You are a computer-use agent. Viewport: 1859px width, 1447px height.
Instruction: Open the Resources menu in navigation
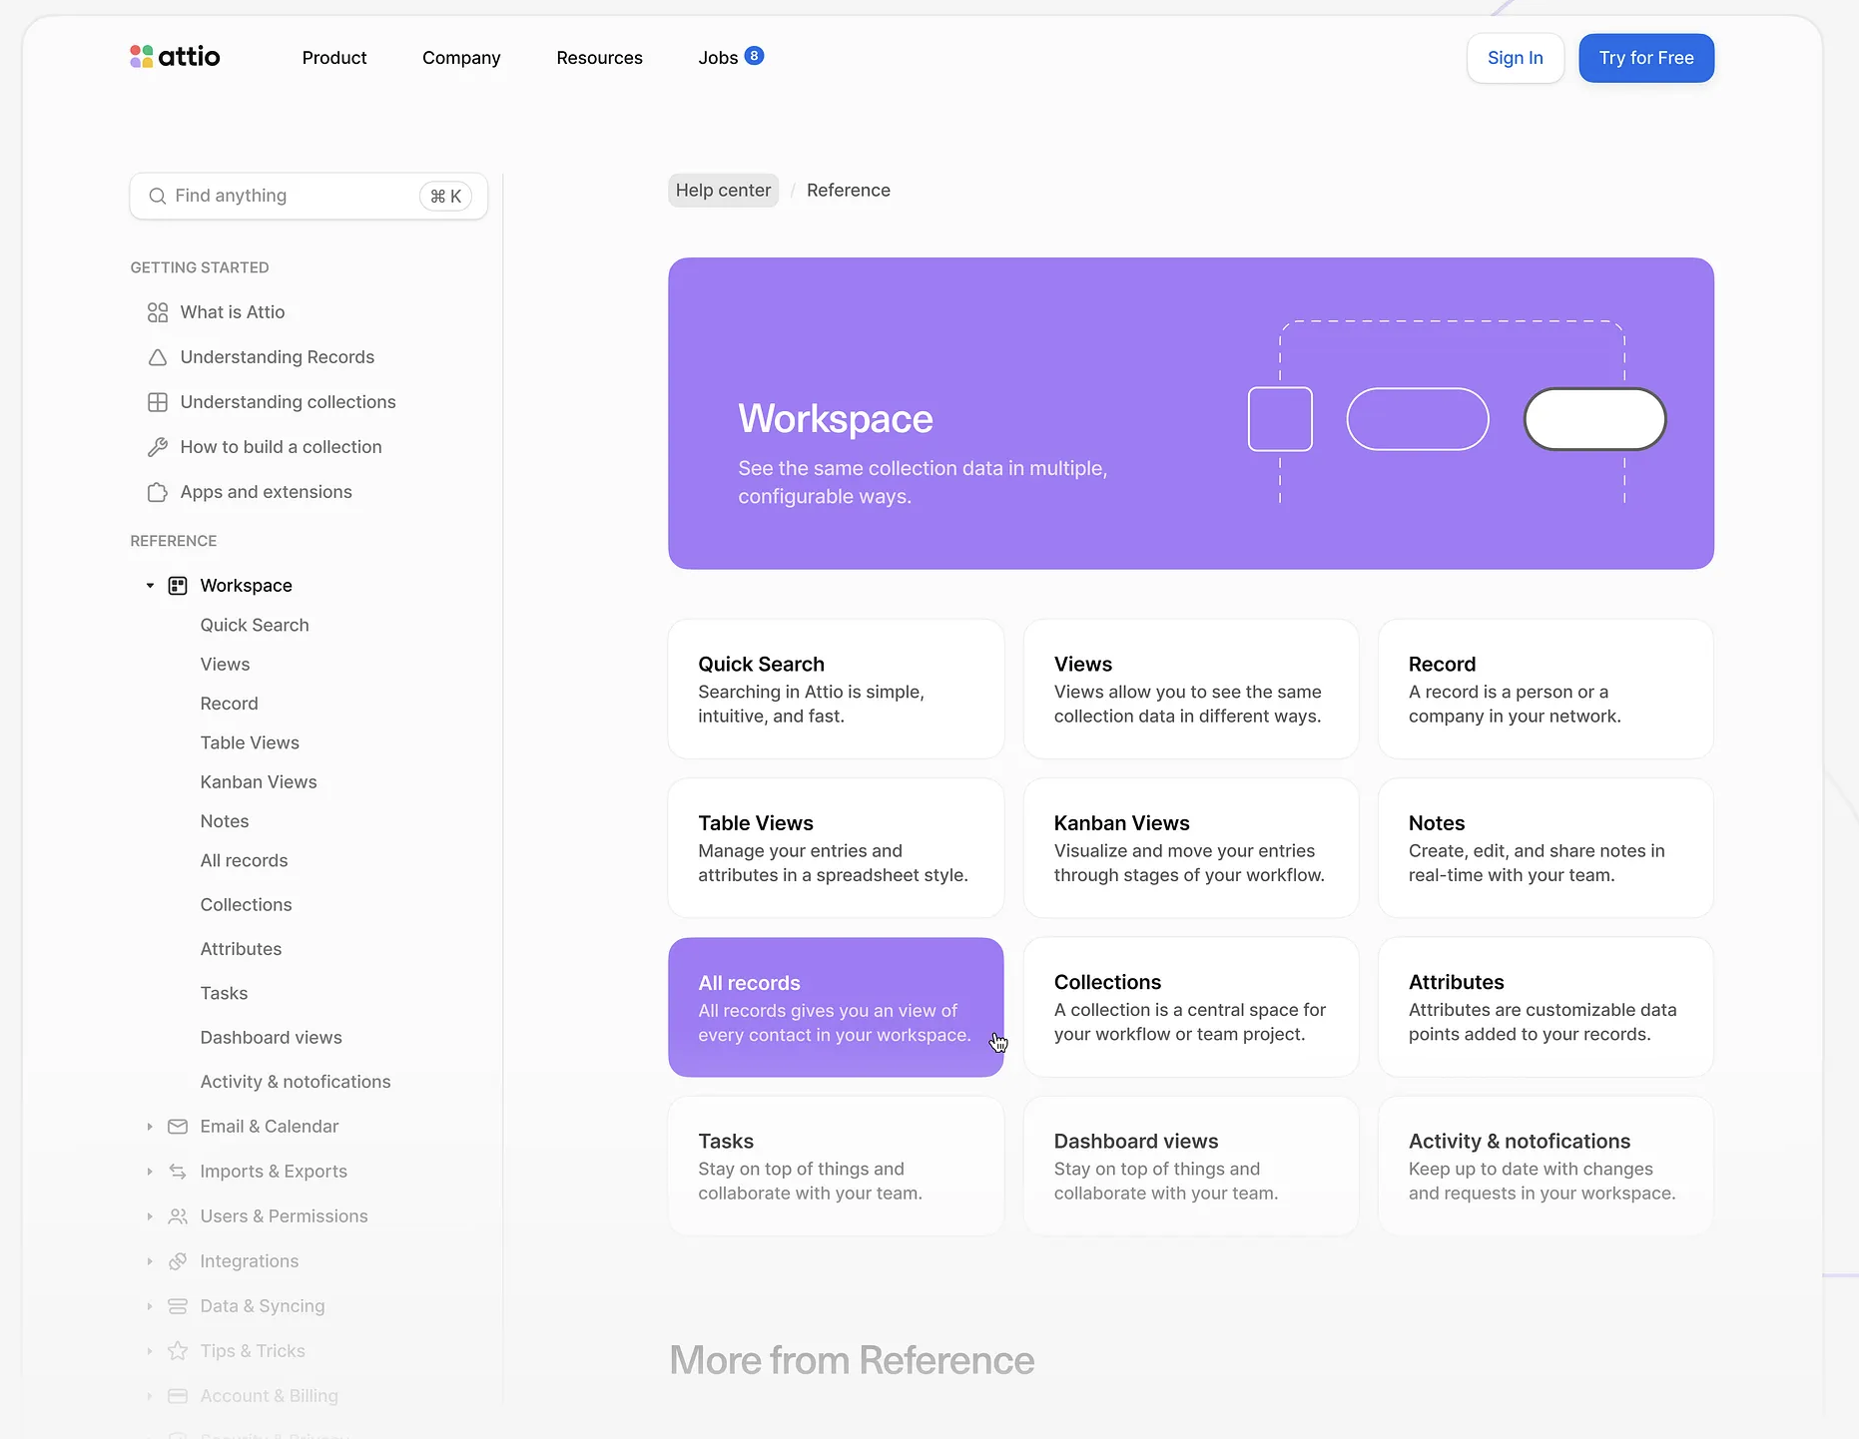coord(599,58)
